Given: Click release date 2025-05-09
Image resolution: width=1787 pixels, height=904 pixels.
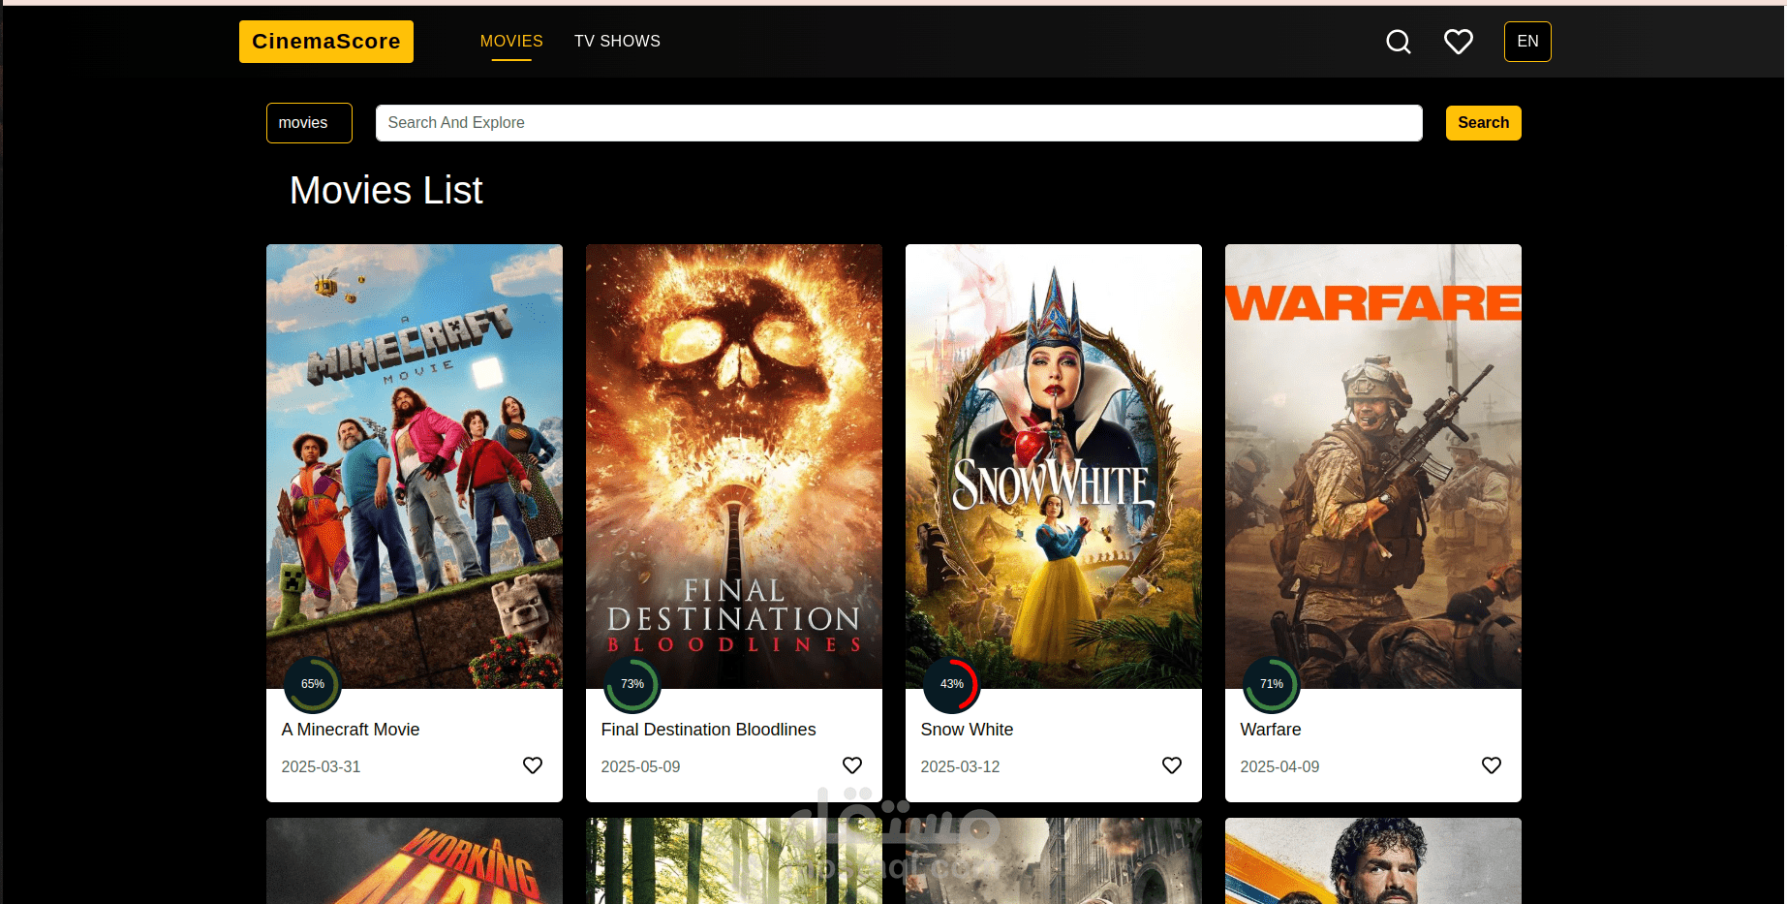Looking at the screenshot, I should (x=640, y=766).
